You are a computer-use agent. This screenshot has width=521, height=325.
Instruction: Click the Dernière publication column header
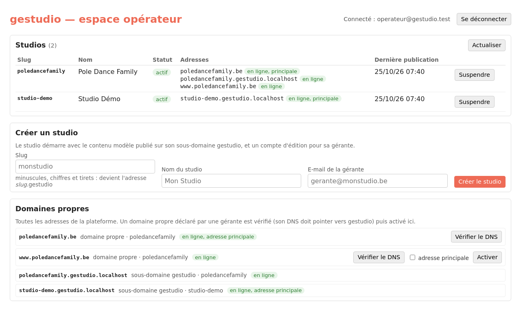tap(407, 60)
